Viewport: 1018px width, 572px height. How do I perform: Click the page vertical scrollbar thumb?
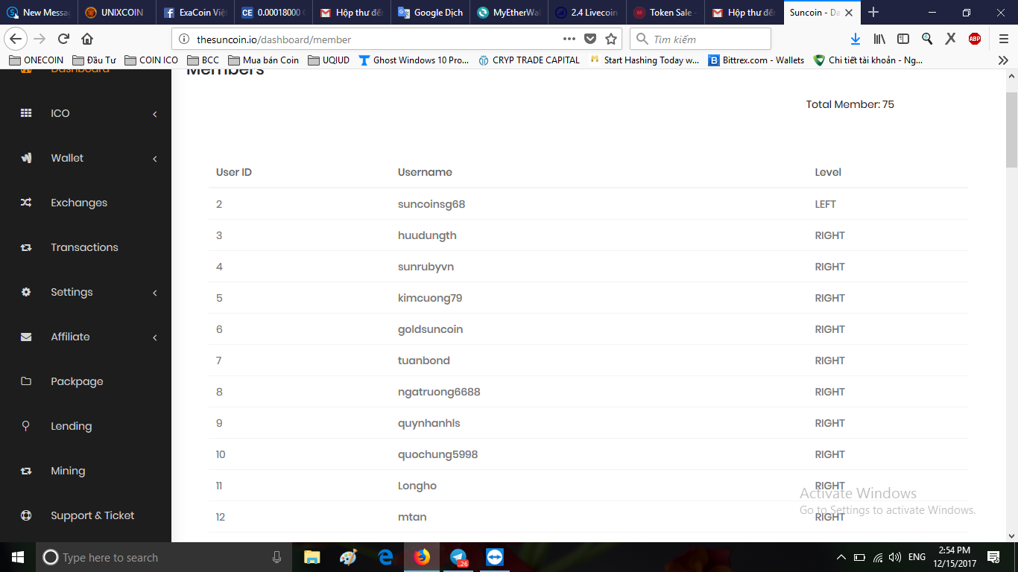pyautogui.click(x=1011, y=131)
